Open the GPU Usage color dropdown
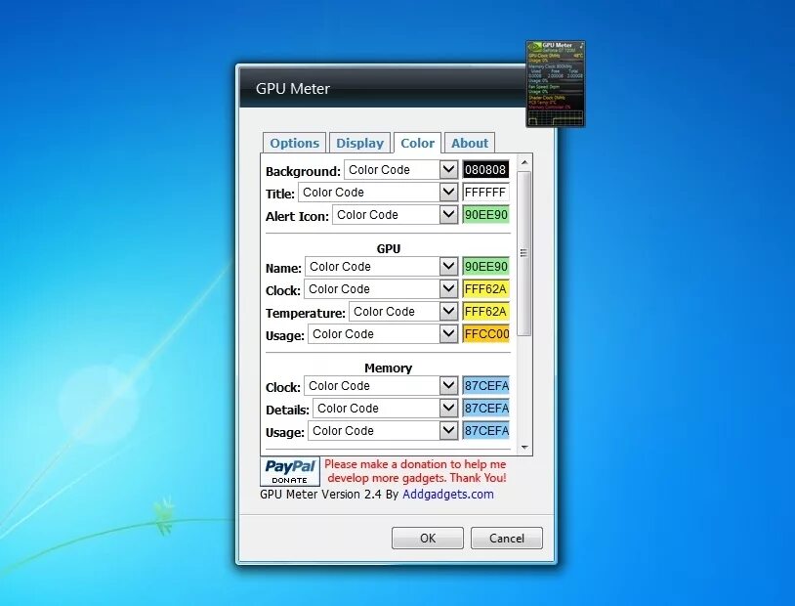795x606 pixels. pos(383,334)
